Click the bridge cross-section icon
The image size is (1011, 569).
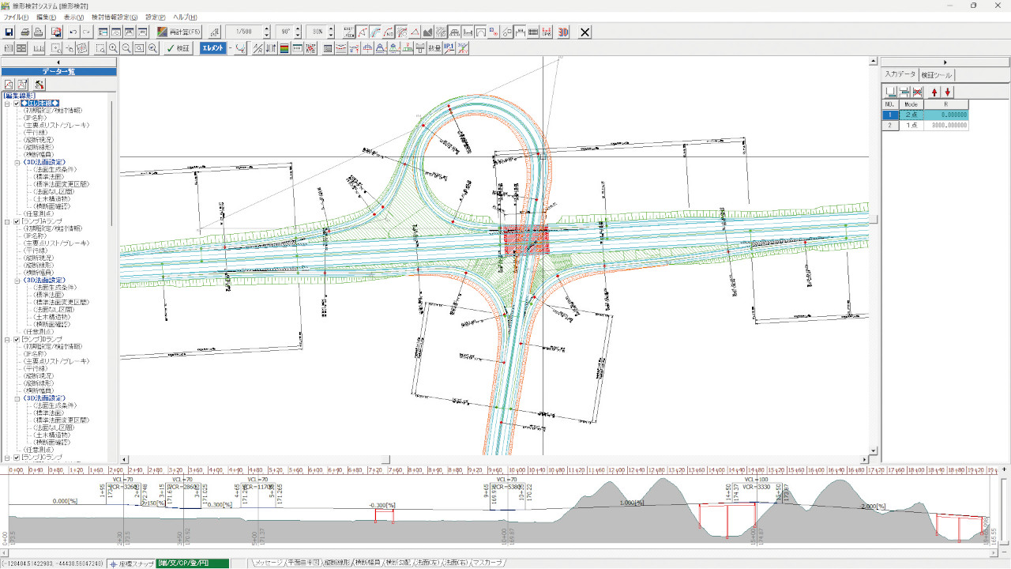(455, 32)
